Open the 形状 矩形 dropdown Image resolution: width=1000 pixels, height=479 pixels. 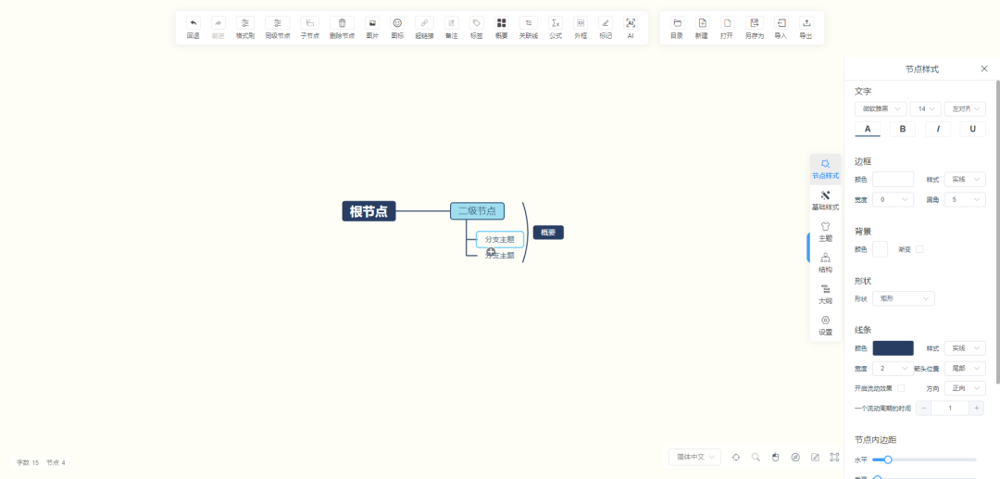coord(903,298)
